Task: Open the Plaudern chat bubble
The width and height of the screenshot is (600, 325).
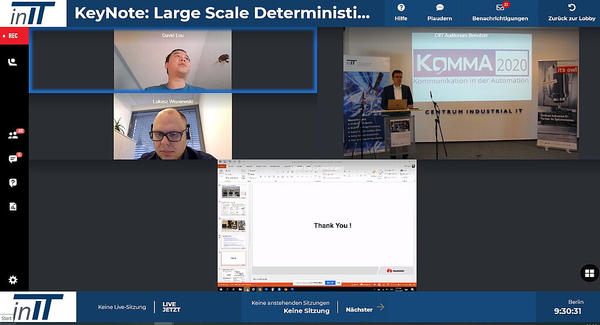Action: [x=439, y=8]
